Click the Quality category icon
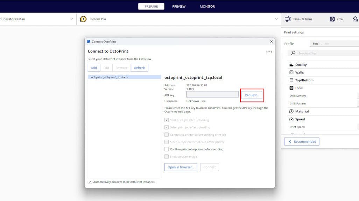 [x=291, y=65]
